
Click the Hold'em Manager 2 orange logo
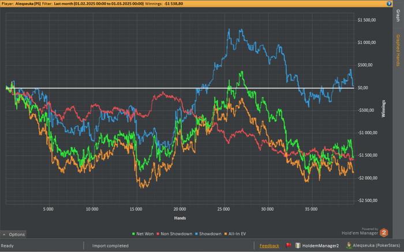coord(384,233)
